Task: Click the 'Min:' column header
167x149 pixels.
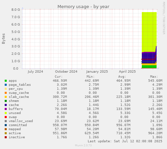Action: coord(90,77)
